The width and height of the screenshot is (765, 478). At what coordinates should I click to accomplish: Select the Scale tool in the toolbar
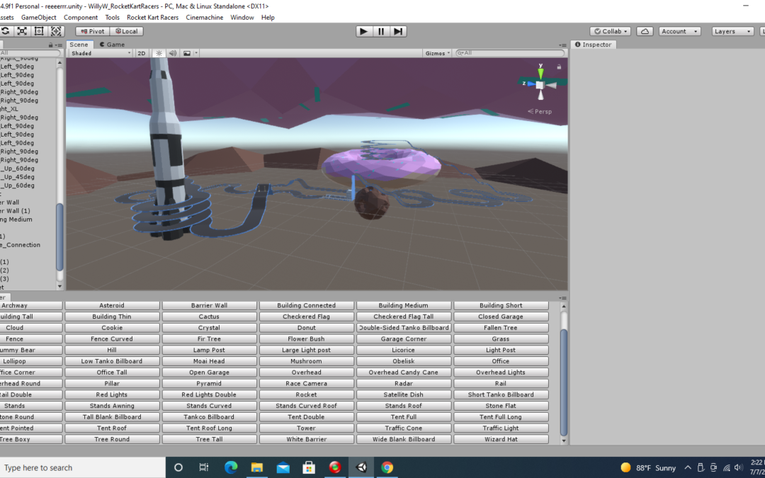coord(22,31)
